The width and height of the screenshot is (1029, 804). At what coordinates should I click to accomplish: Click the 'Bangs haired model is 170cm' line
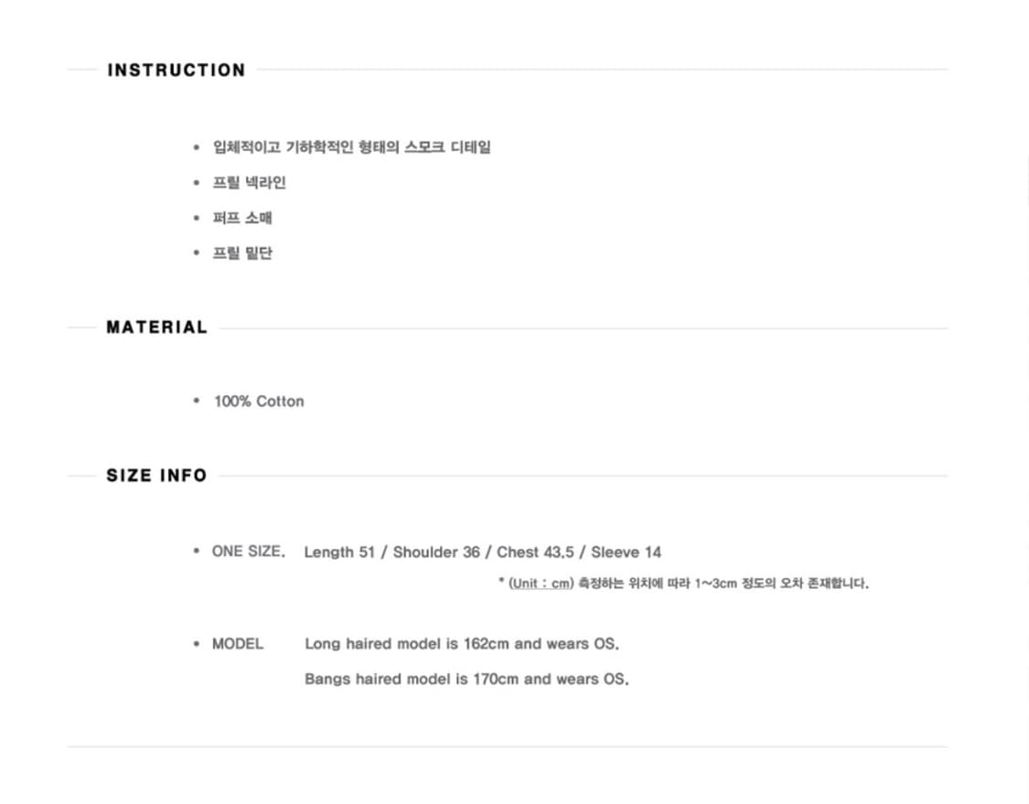[x=466, y=680]
